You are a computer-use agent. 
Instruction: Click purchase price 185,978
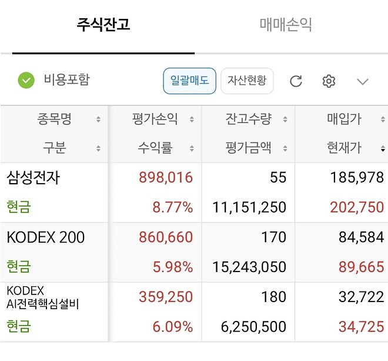point(357,177)
